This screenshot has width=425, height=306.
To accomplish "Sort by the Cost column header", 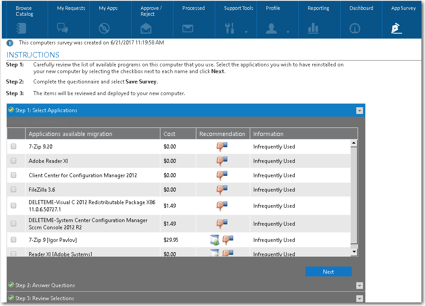I will click(x=170, y=134).
